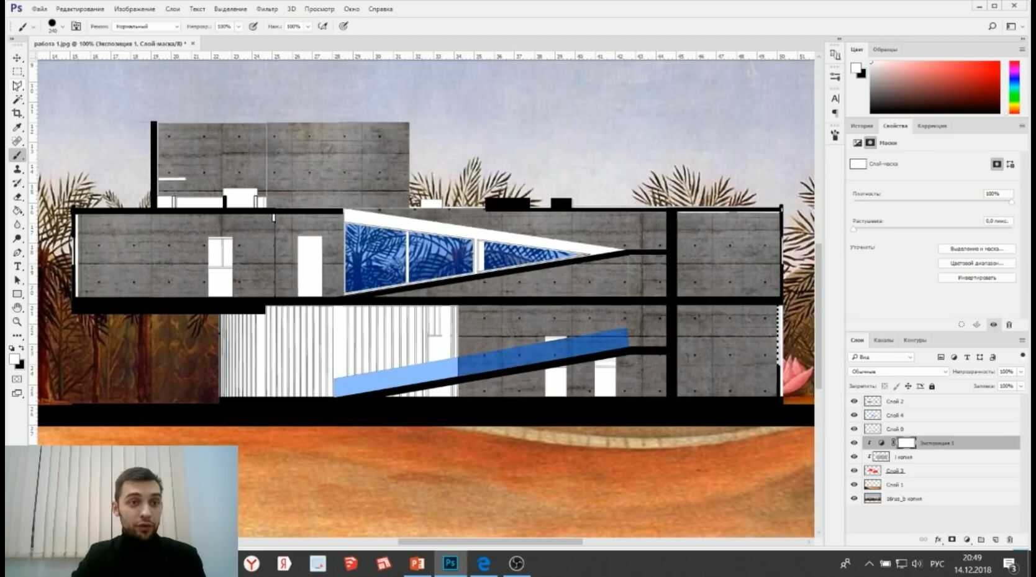
Task: Hide the Слой 2 layer
Action: click(x=854, y=401)
